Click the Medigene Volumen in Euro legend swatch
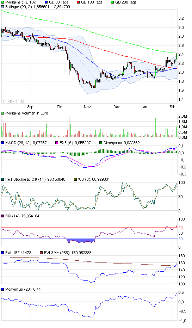Screen dimensions: 192x328 pyautogui.click(x=2, y=113)
